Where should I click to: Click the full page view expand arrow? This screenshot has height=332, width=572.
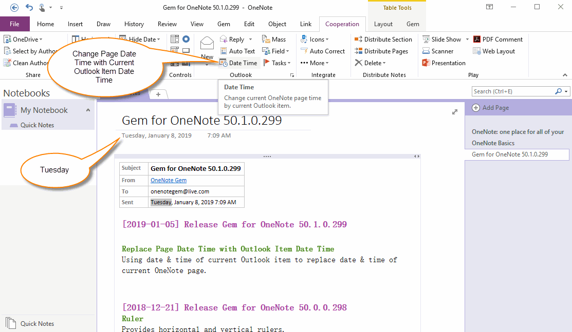tap(454, 112)
